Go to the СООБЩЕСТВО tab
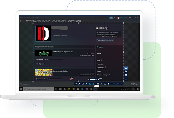The height and width of the screenshot is (118, 174). (x=58, y=21)
